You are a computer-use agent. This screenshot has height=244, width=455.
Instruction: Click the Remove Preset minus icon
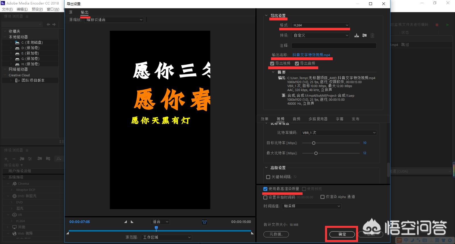tap(14, 159)
